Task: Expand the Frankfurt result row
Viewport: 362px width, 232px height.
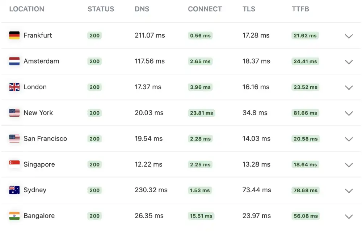Action: 349,36
